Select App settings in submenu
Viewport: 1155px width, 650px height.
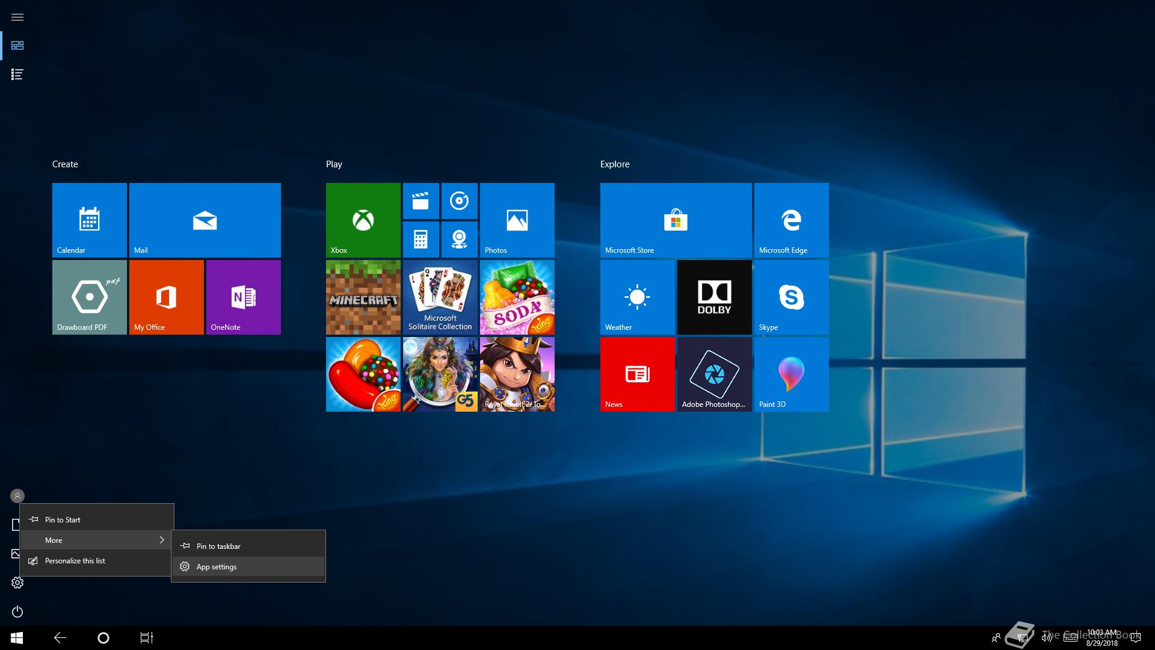point(248,566)
